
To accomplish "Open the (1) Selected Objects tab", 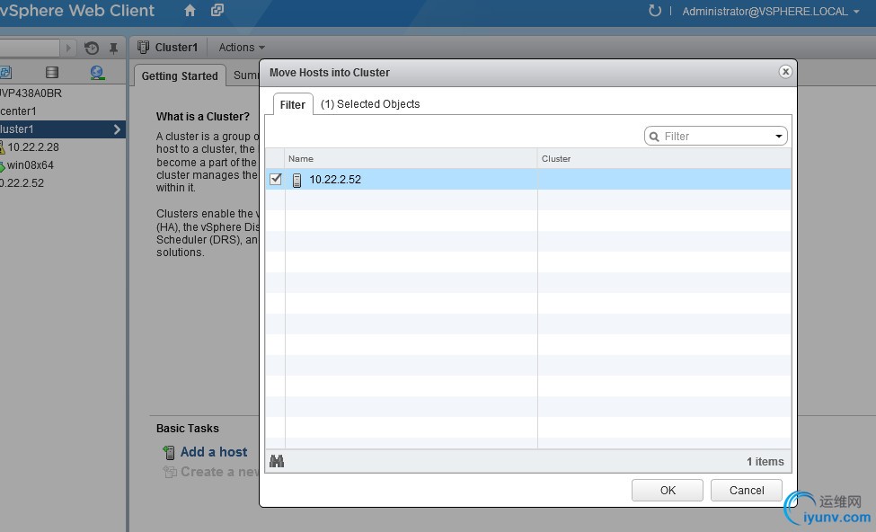I will pos(370,104).
